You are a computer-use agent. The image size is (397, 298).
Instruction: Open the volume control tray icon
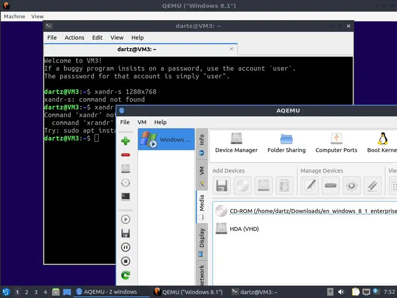click(x=341, y=292)
